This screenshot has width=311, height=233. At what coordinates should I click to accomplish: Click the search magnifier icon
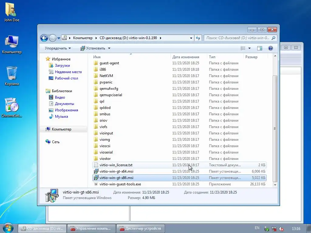pyautogui.click(x=274, y=38)
